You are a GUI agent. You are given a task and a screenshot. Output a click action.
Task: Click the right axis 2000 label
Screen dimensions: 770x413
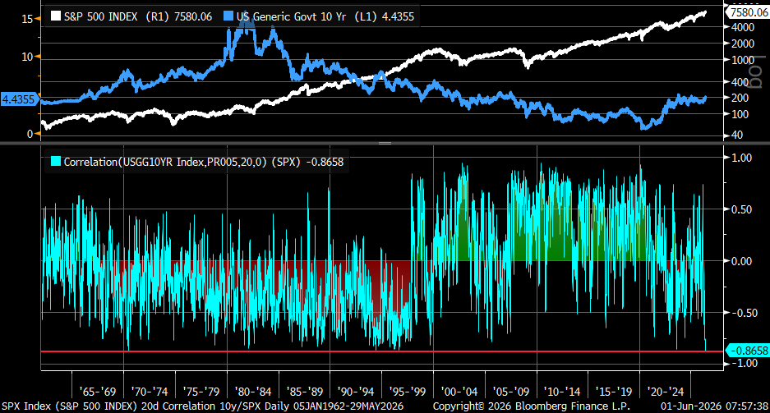point(743,44)
